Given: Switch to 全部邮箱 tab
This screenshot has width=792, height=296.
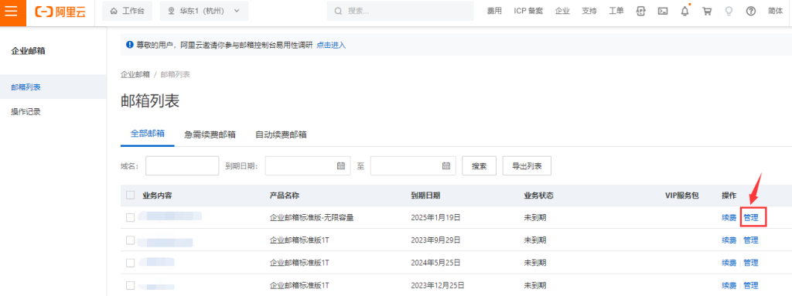Looking at the screenshot, I should tap(148, 134).
